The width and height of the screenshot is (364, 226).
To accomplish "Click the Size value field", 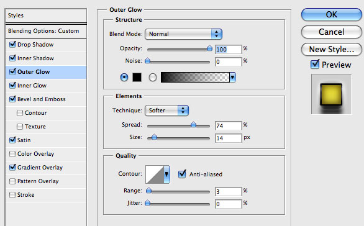I will pos(228,138).
